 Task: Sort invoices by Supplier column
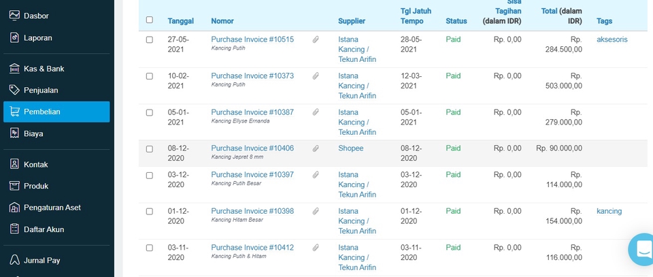click(x=352, y=21)
